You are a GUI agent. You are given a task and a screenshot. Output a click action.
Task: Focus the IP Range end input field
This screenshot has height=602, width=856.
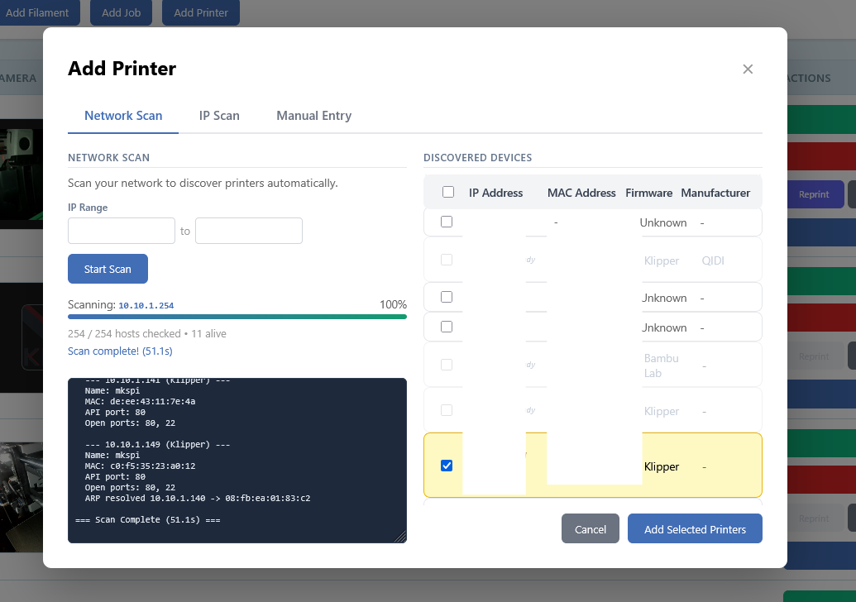click(x=249, y=231)
